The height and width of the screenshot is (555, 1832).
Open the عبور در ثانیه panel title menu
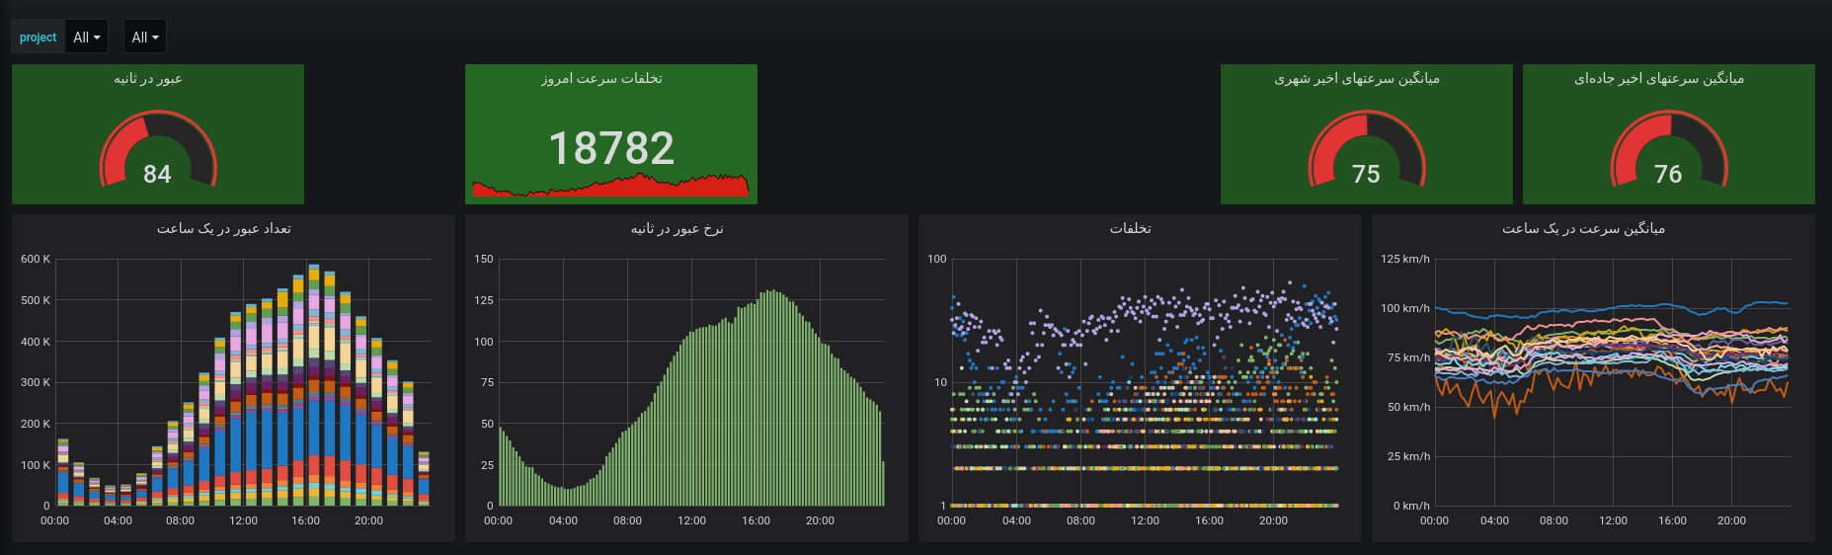148,79
